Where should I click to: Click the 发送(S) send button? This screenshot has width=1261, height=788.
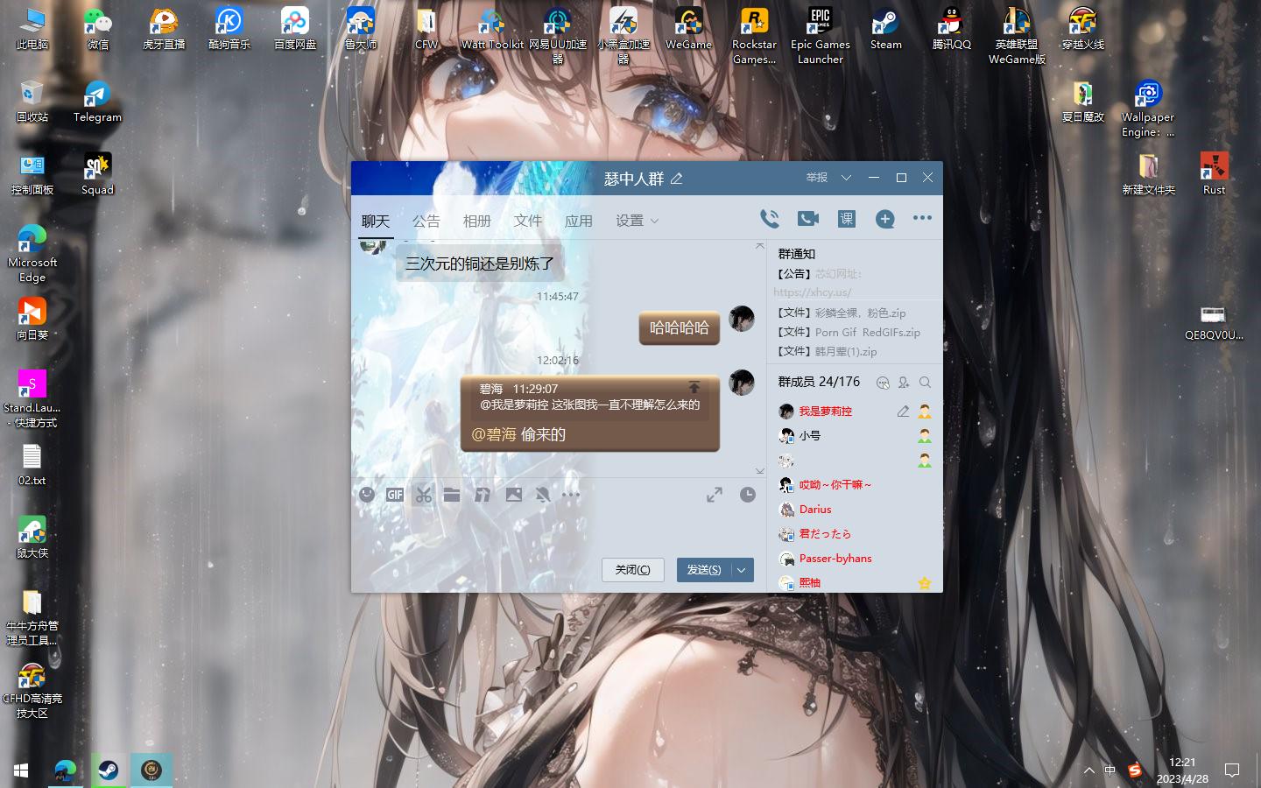tap(704, 570)
